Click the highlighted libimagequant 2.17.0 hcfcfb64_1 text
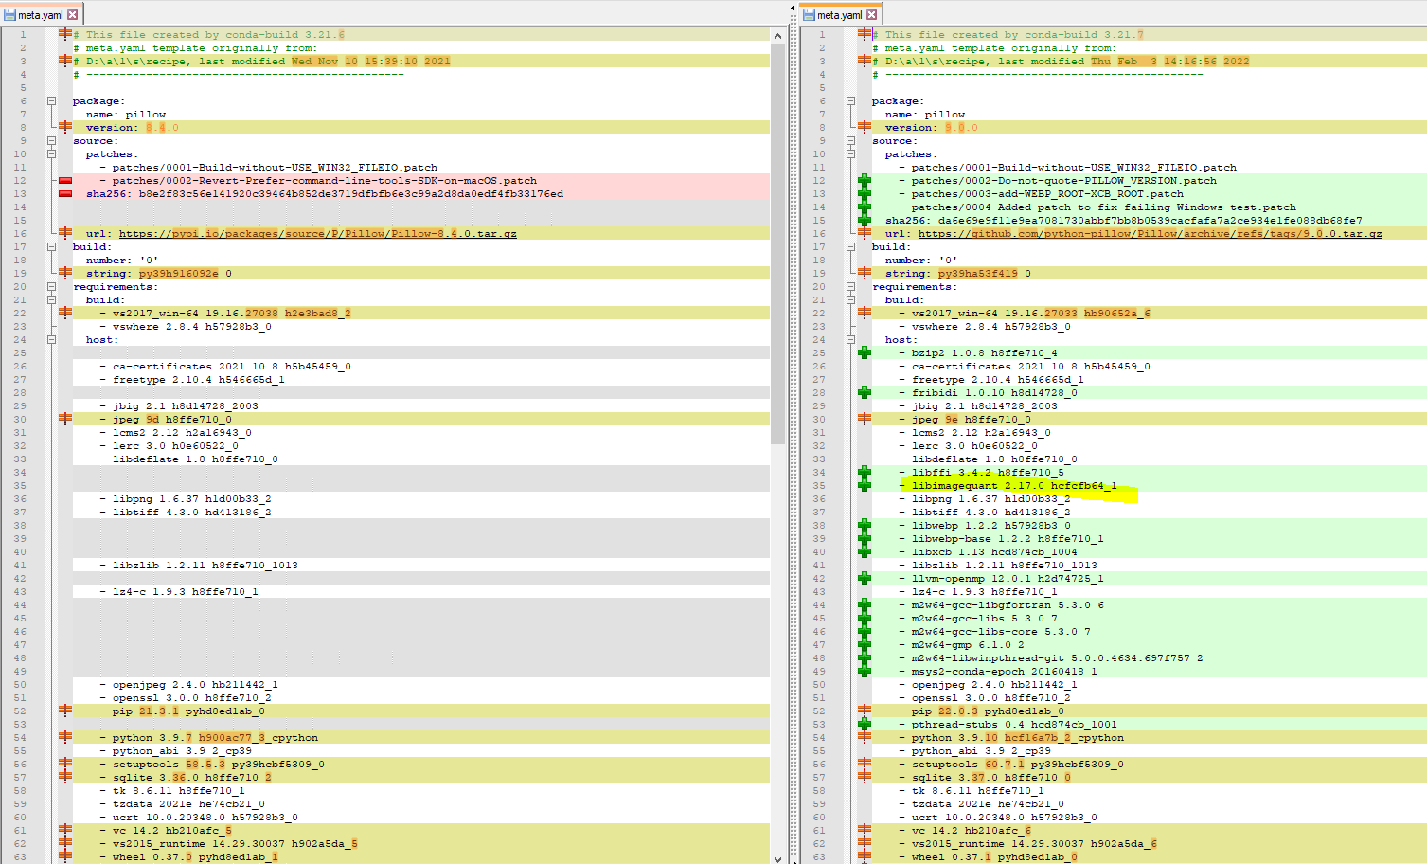 pyautogui.click(x=1014, y=486)
